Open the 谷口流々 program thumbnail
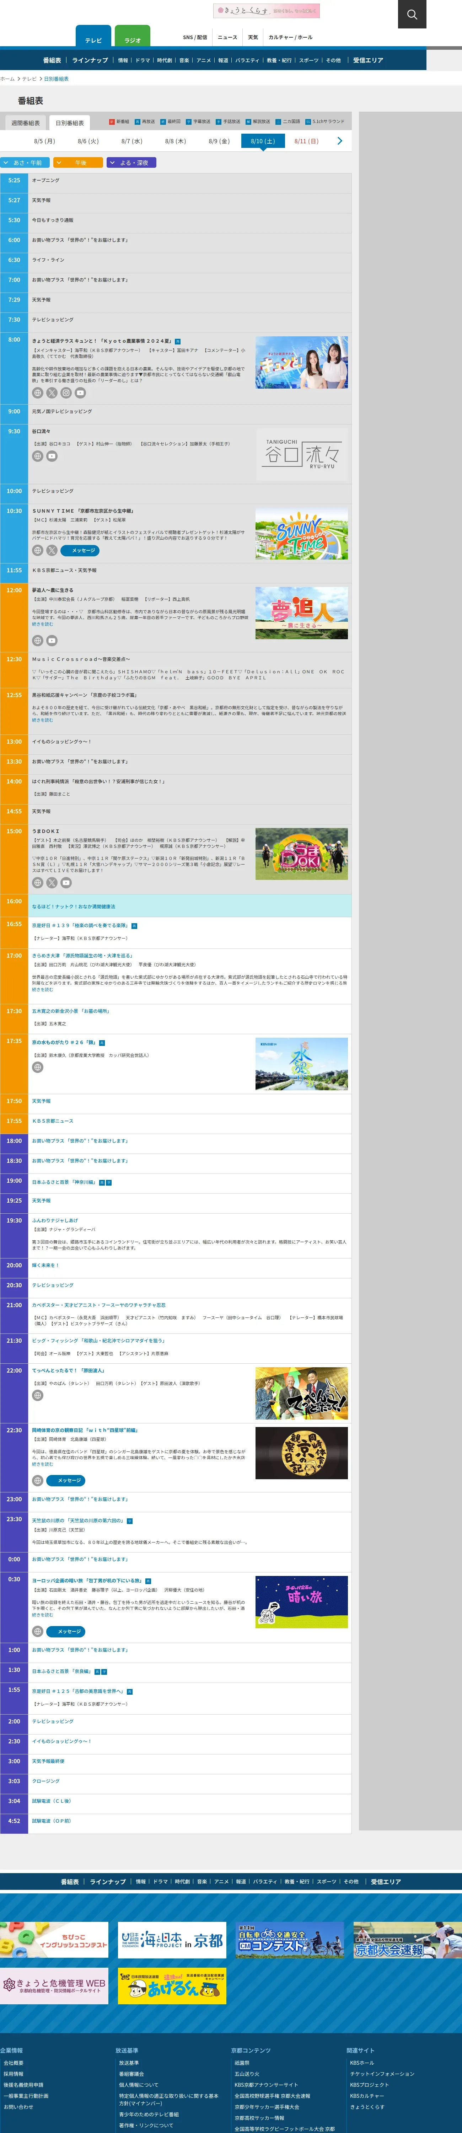This screenshot has width=462, height=2133. [x=301, y=454]
